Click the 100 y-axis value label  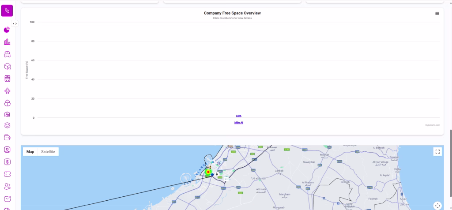point(32,22)
